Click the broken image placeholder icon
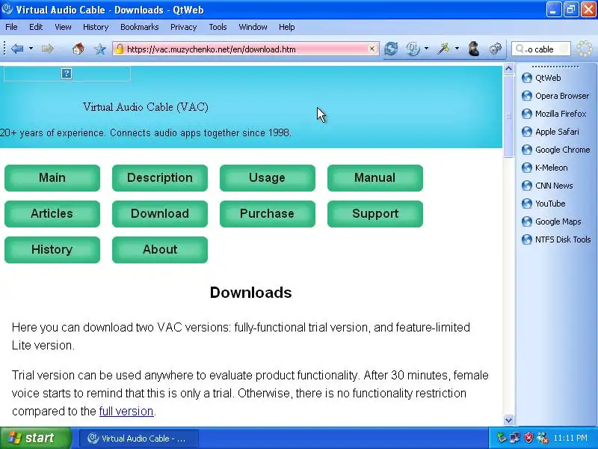The height and width of the screenshot is (449, 598). point(67,73)
